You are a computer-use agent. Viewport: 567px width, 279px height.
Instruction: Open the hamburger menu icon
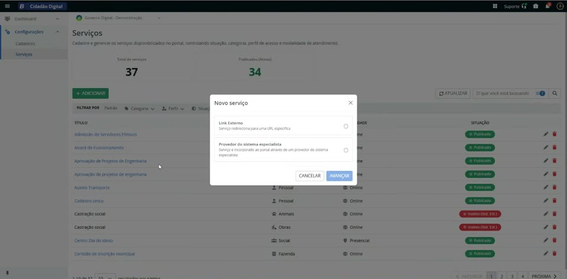tap(7, 6)
